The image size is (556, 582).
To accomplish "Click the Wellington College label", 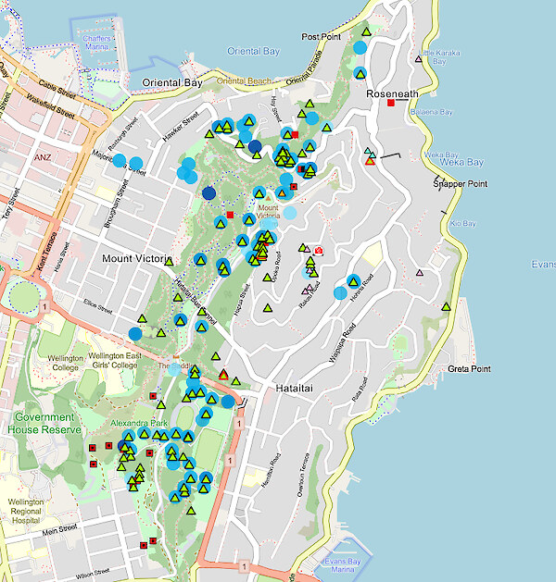I will 66,363.
